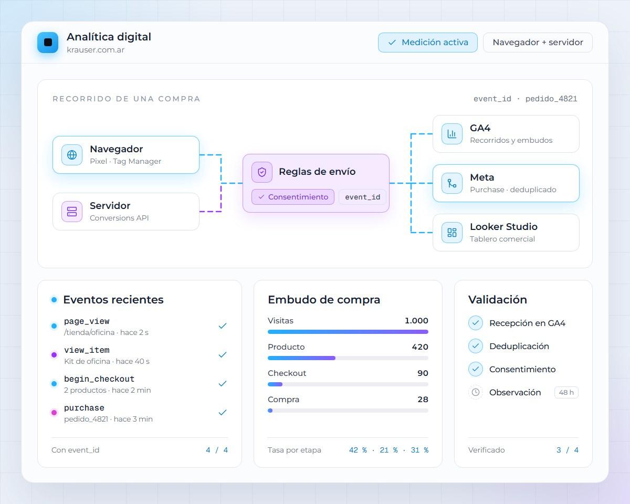Click the Compra funnel progress bar

[x=348, y=411]
